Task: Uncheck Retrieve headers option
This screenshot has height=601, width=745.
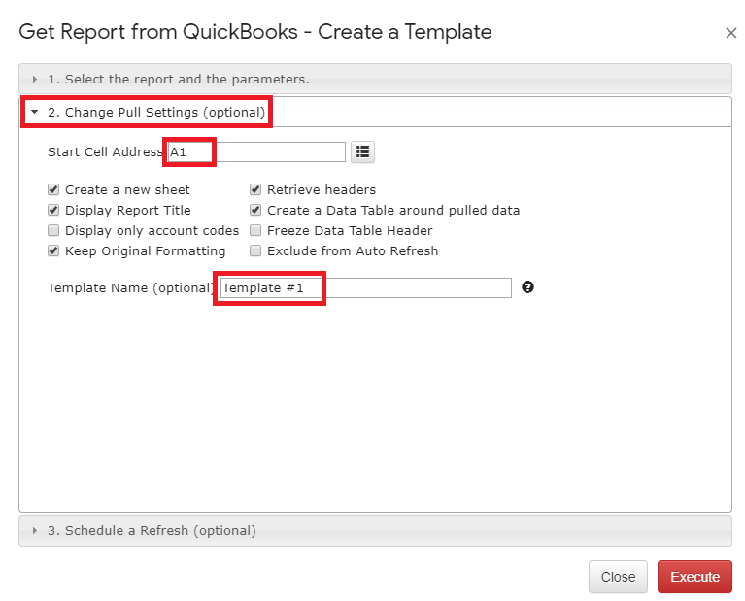Action: point(255,189)
